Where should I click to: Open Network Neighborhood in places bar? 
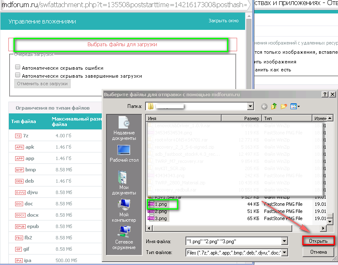(124, 237)
